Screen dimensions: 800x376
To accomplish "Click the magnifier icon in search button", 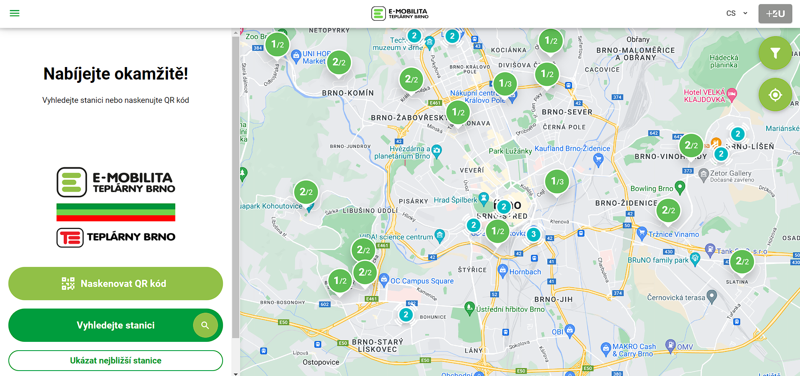I will [205, 325].
